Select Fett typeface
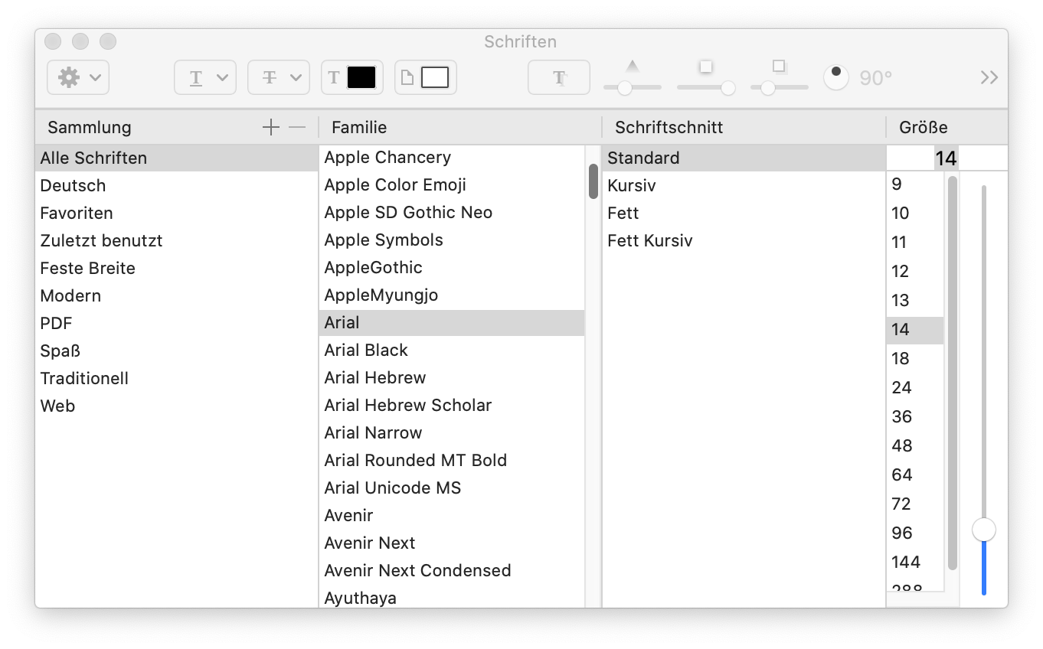1043x649 pixels. pos(744,213)
